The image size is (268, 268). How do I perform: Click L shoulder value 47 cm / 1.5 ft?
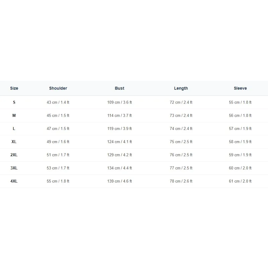58,129
